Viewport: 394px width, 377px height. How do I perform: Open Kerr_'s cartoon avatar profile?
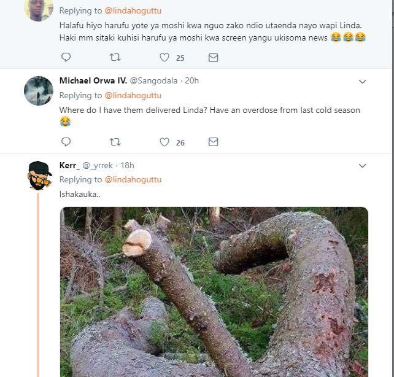39,176
